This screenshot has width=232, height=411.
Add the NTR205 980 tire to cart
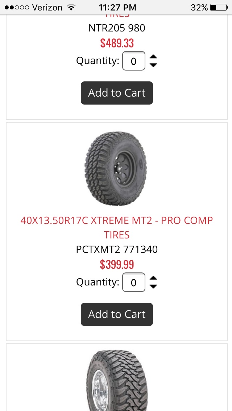pos(117,93)
